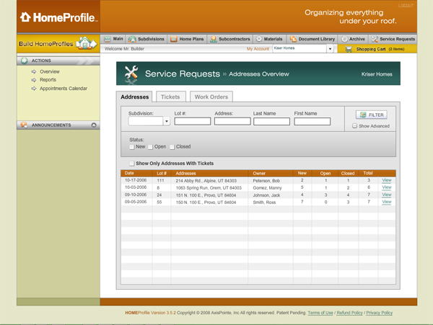Click the arrow icon beside Reports

34,80
